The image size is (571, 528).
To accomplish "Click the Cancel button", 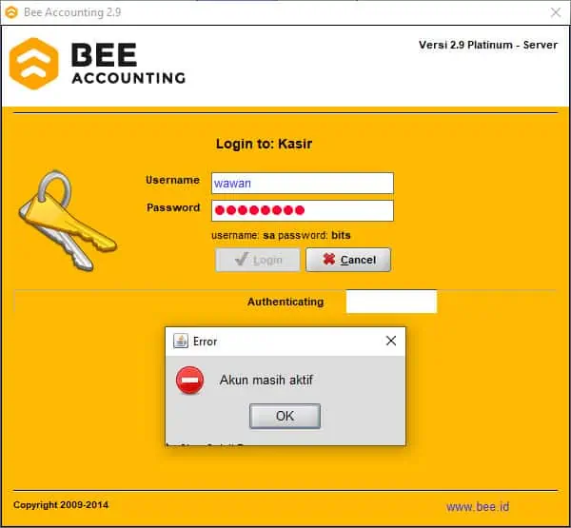I will [x=348, y=260].
